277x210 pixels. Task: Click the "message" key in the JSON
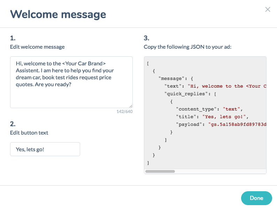171,79
